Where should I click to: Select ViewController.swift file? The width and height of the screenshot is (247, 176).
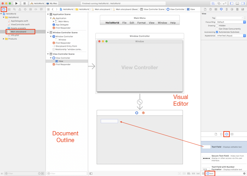(20, 24)
